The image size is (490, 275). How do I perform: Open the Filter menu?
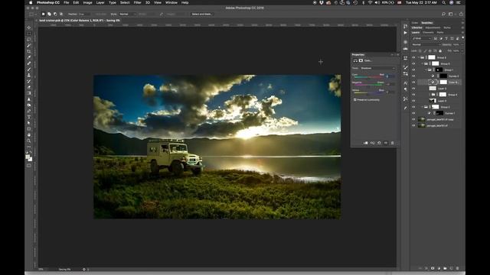tap(138, 2)
